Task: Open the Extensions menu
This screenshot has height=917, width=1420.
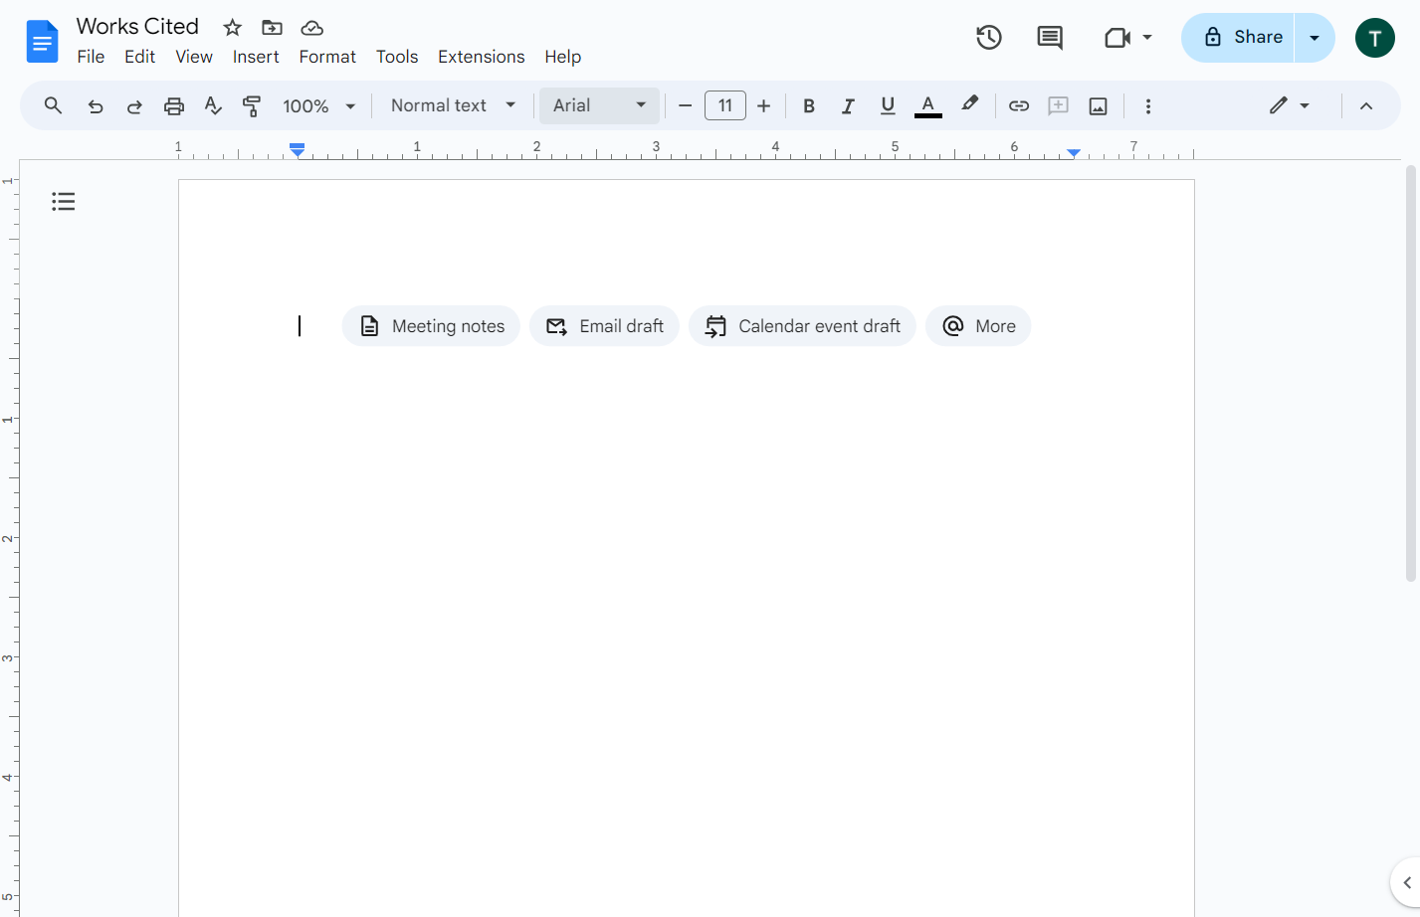Action: (x=482, y=57)
